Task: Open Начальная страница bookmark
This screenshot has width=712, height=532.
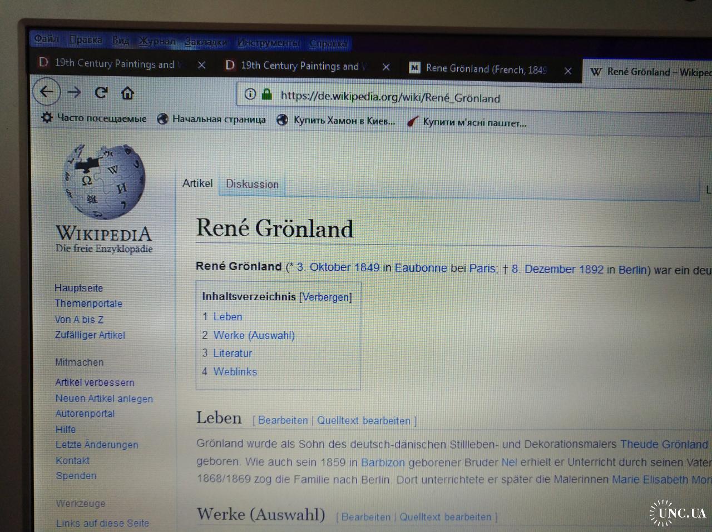Action: coord(211,119)
